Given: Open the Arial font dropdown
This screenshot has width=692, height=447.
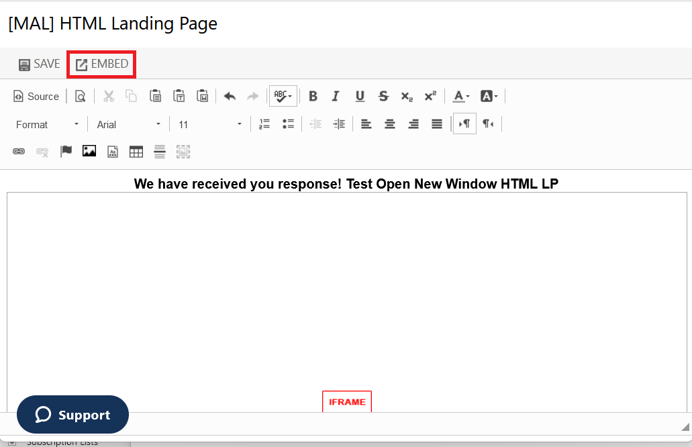Looking at the screenshot, I should (x=128, y=125).
